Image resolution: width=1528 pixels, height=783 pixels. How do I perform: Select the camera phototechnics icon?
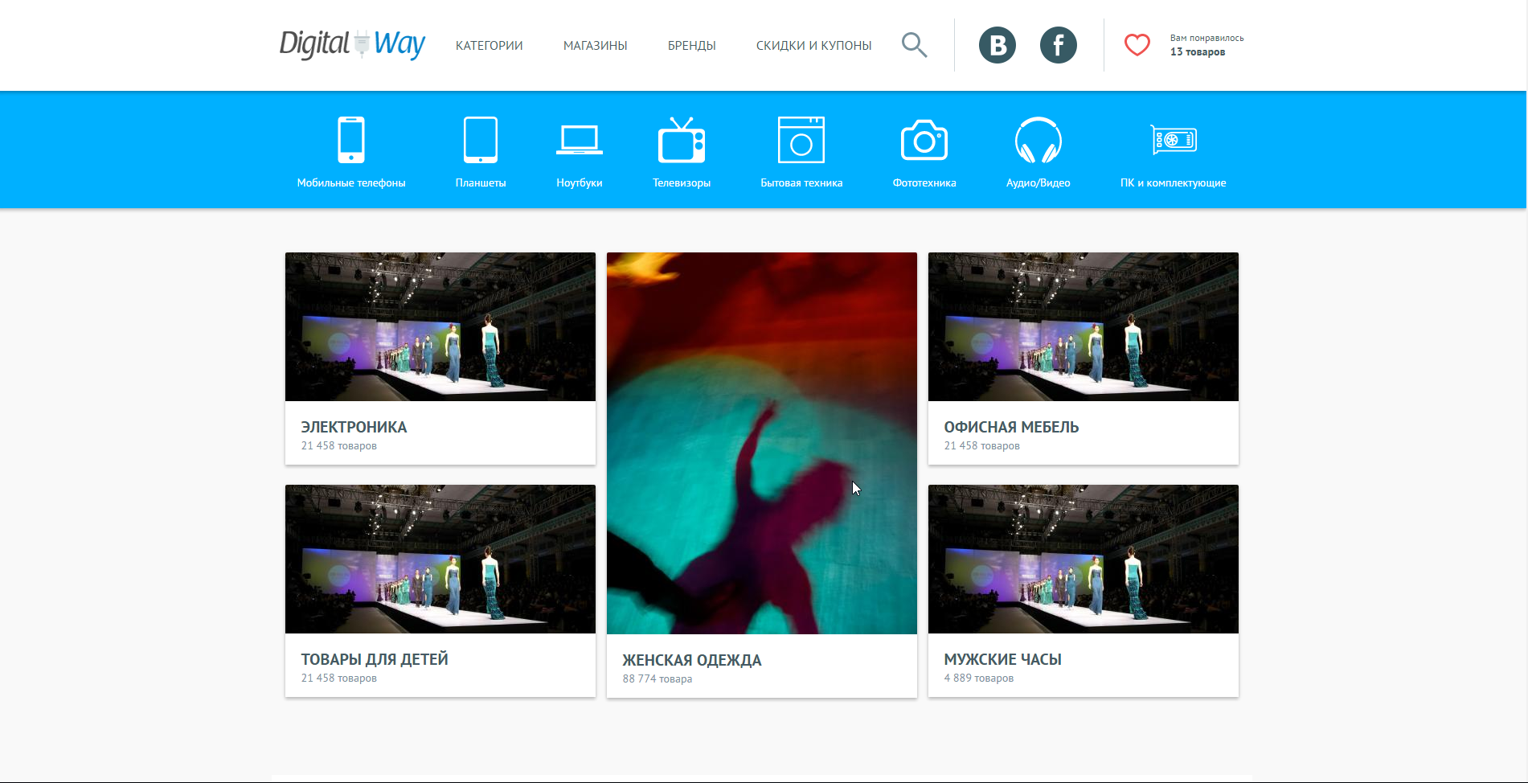click(924, 140)
